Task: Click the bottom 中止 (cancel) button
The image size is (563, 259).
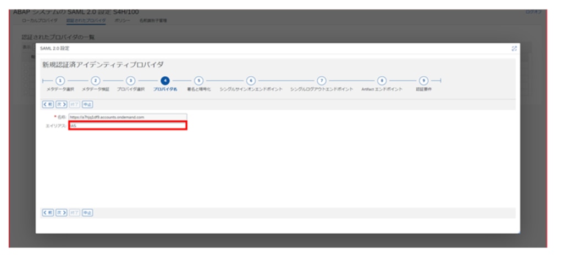Action: coord(87,212)
